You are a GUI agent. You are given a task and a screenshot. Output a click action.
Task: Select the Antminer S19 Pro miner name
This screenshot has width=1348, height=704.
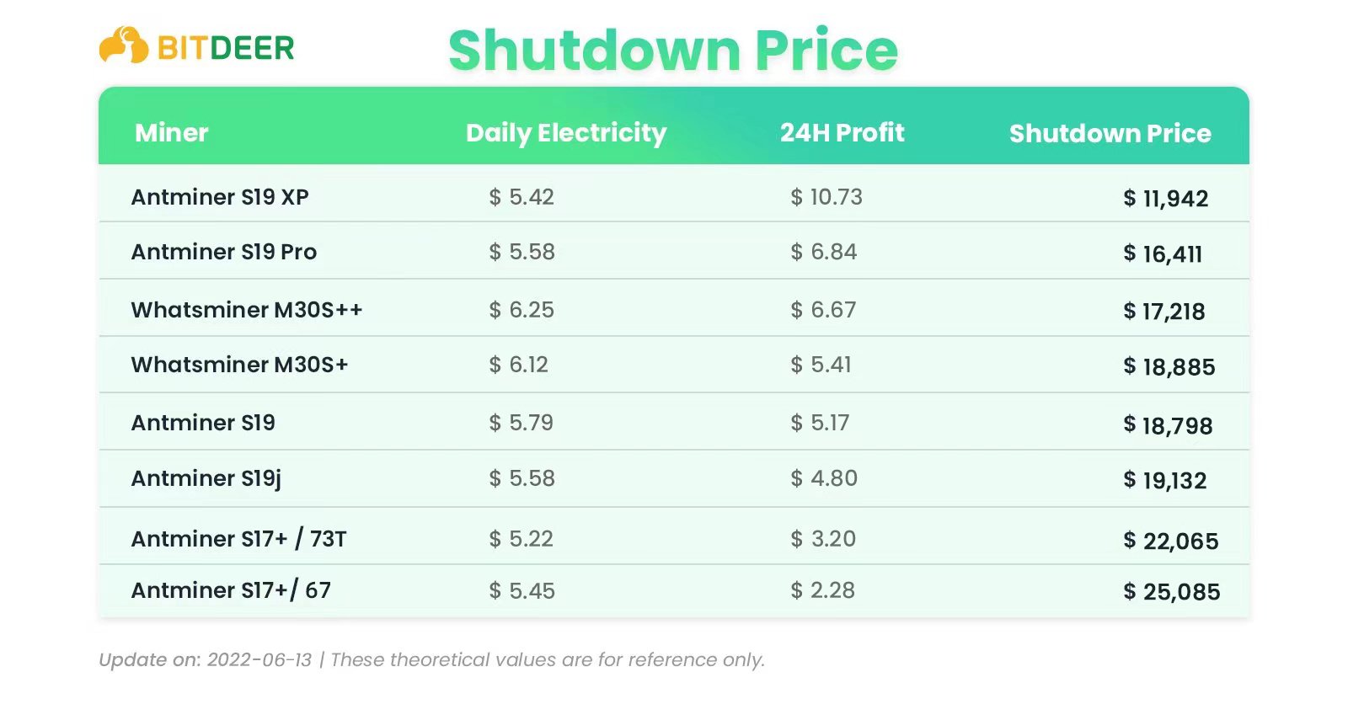(224, 252)
